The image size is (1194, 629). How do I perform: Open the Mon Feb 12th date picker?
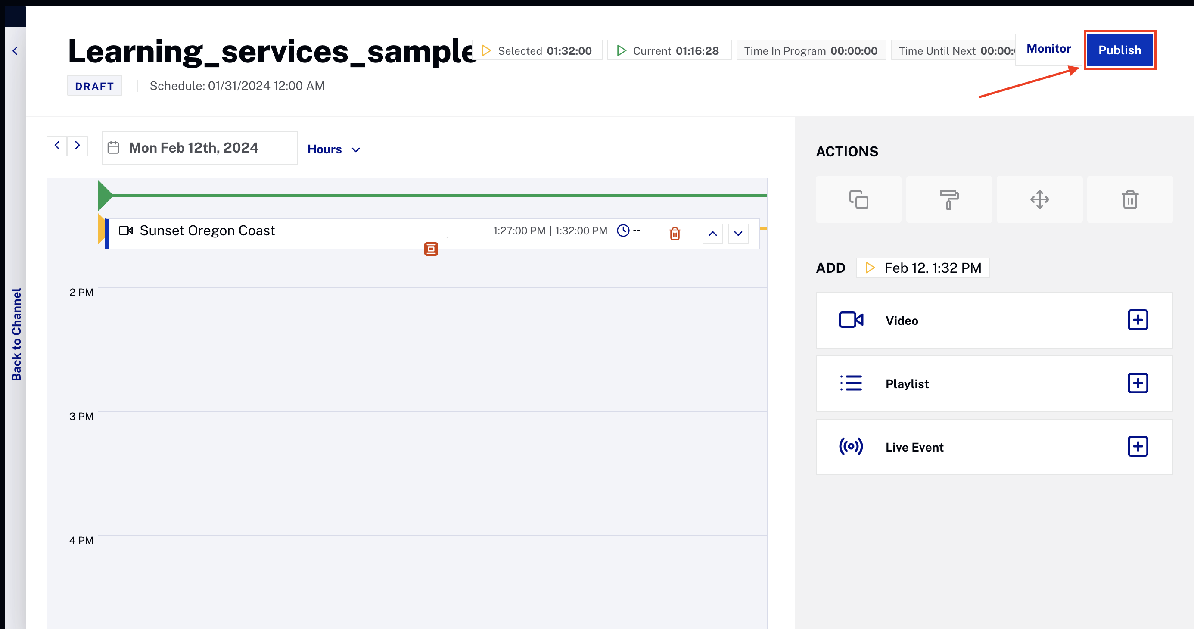pos(199,148)
